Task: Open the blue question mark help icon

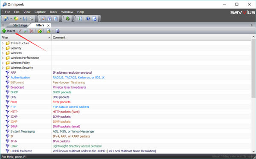Action: [88, 19]
